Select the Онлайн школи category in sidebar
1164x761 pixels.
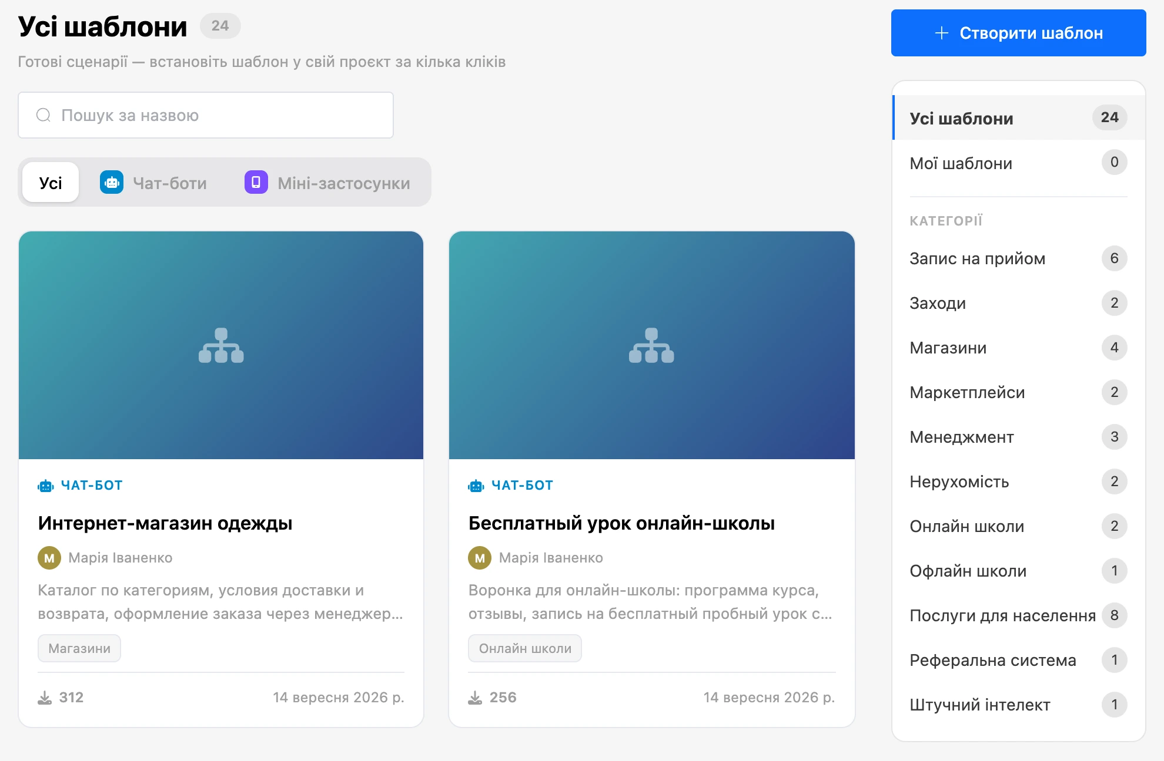(x=1019, y=526)
